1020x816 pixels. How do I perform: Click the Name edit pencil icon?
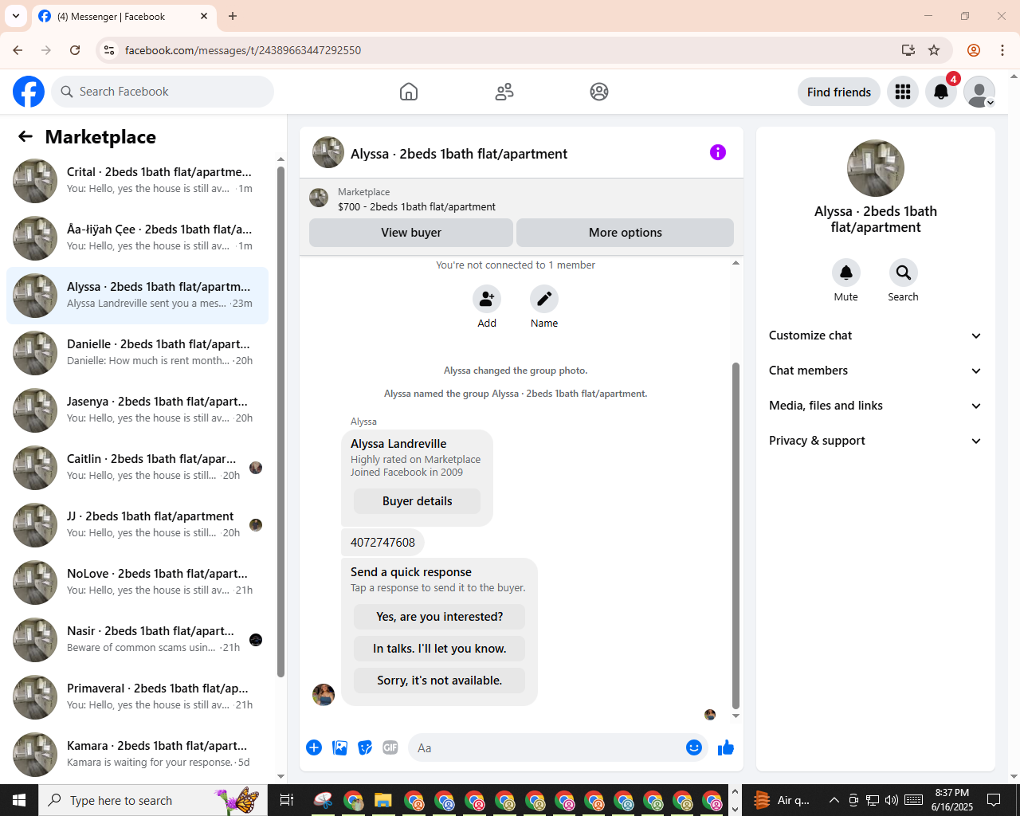[x=544, y=299]
